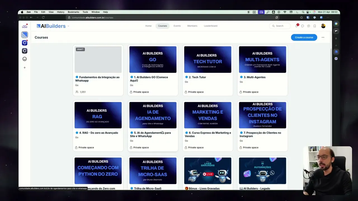Click the lock icon in address bar

[x=69, y=18]
